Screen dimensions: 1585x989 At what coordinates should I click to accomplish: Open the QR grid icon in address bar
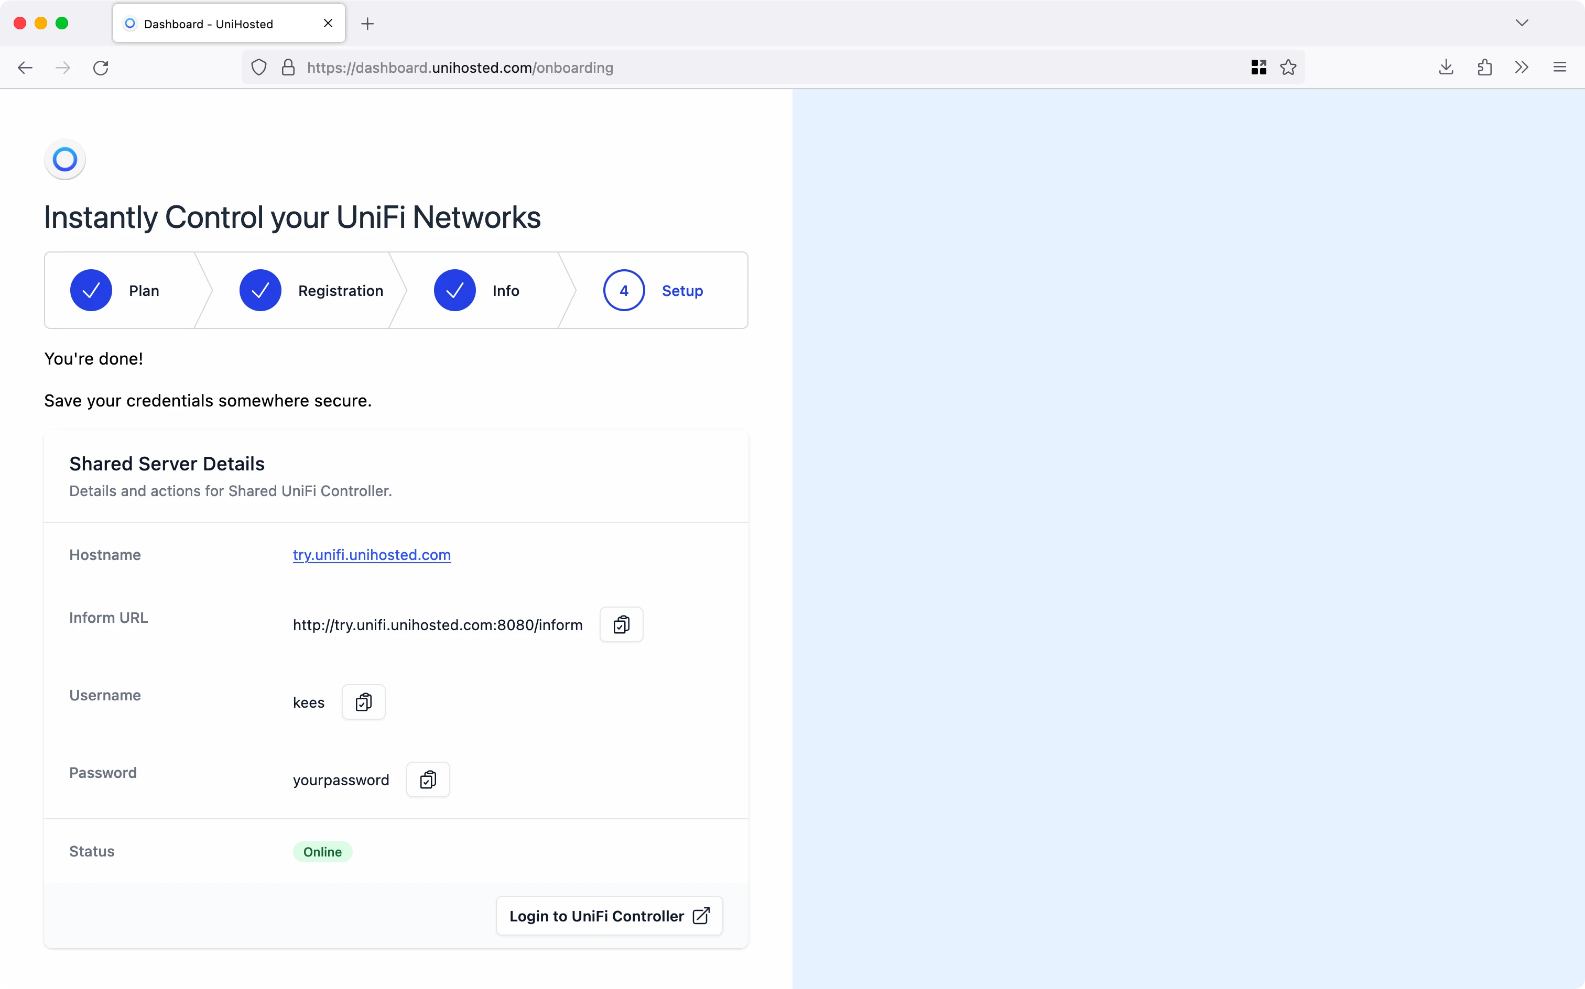[1258, 68]
